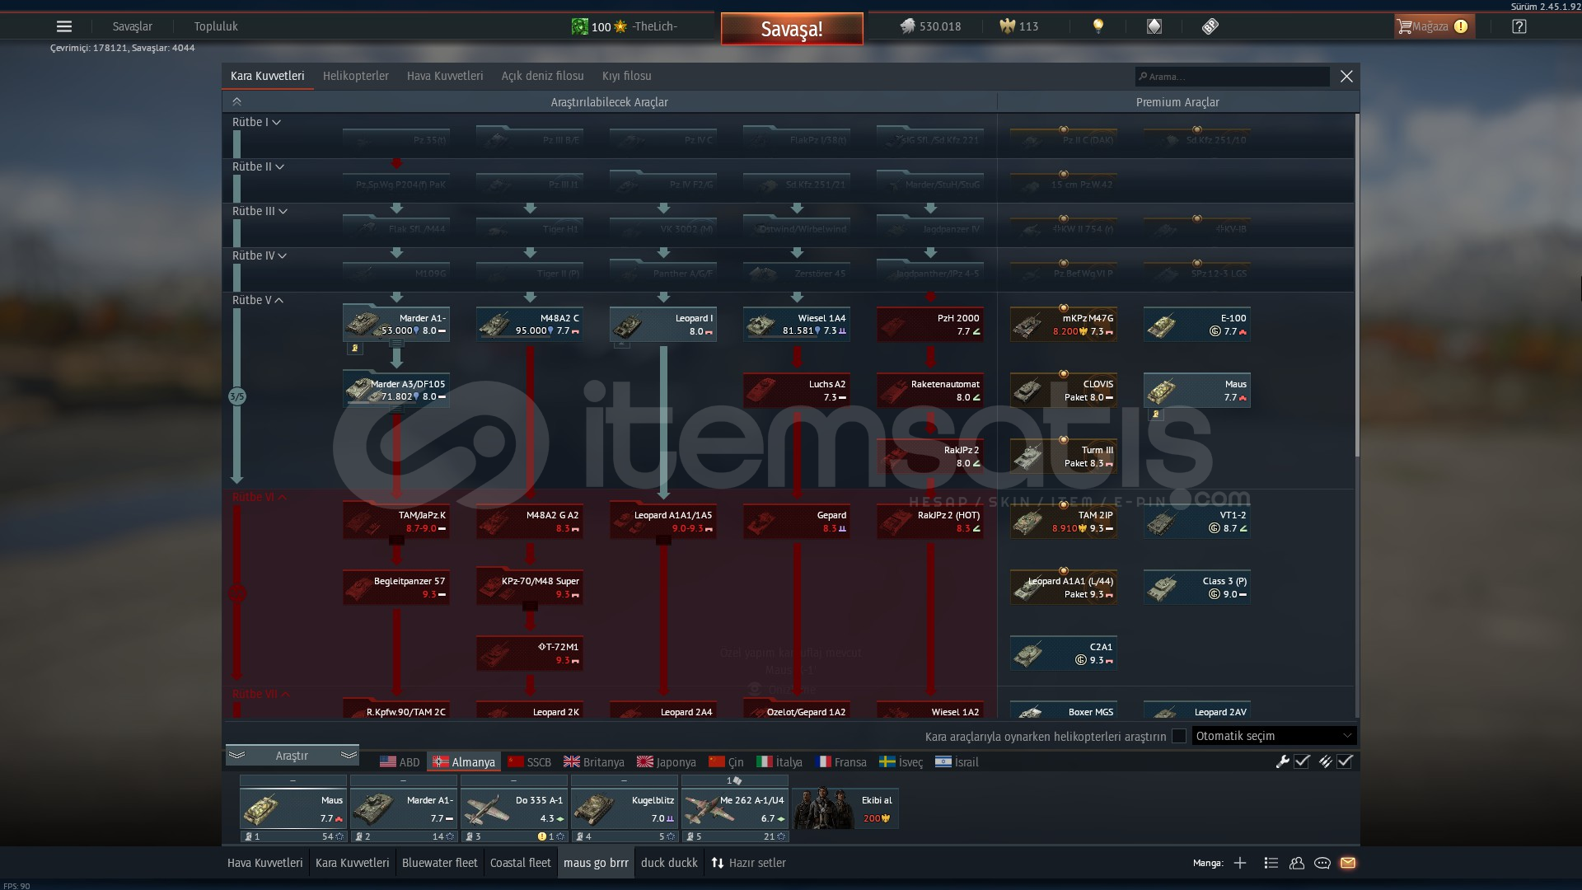
Task: Select Do 335 A-1 in crew slot
Action: click(x=514, y=808)
